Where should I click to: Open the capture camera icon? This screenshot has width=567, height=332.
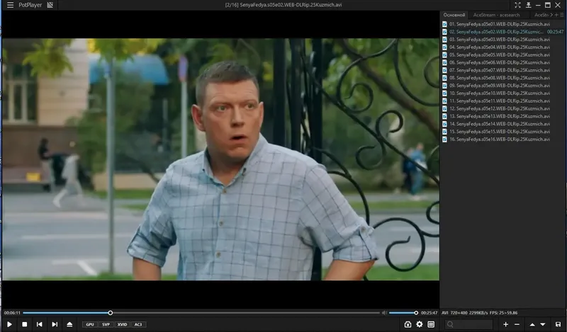[408, 324]
